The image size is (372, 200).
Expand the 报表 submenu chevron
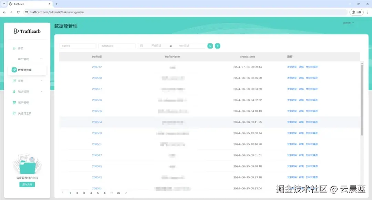[42, 81]
